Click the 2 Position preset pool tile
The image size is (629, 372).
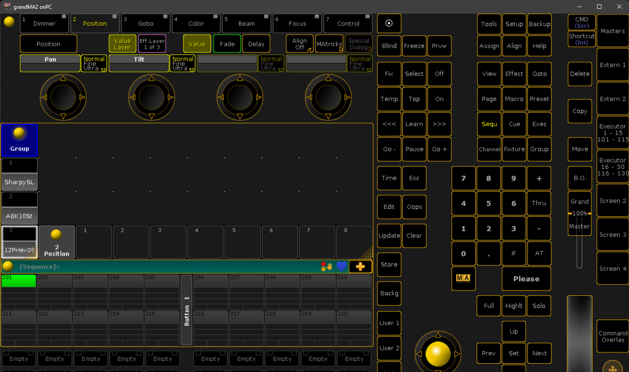coord(56,242)
